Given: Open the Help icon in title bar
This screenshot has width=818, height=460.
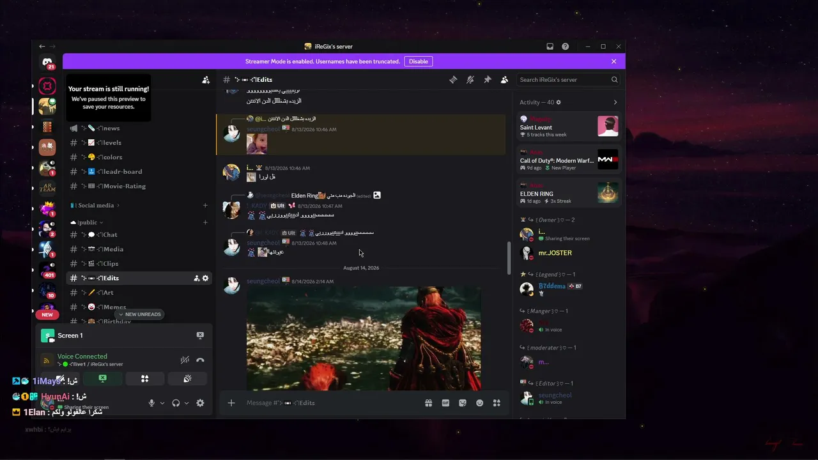Looking at the screenshot, I should pos(566,47).
